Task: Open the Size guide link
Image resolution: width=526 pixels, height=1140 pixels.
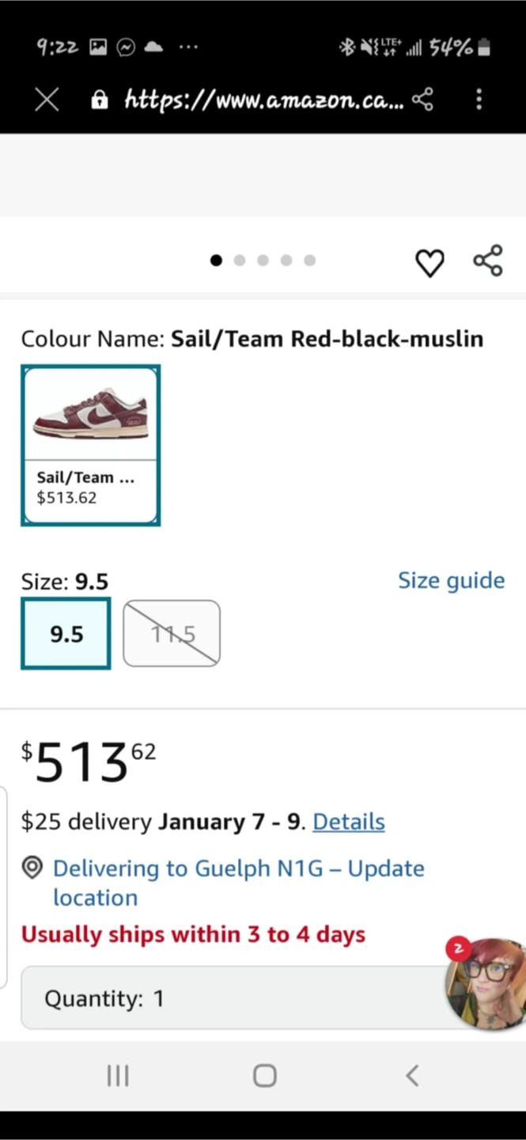Action: tap(451, 580)
